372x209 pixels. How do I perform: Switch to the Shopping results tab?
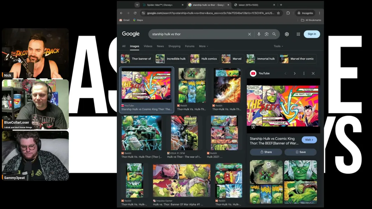coord(174,46)
